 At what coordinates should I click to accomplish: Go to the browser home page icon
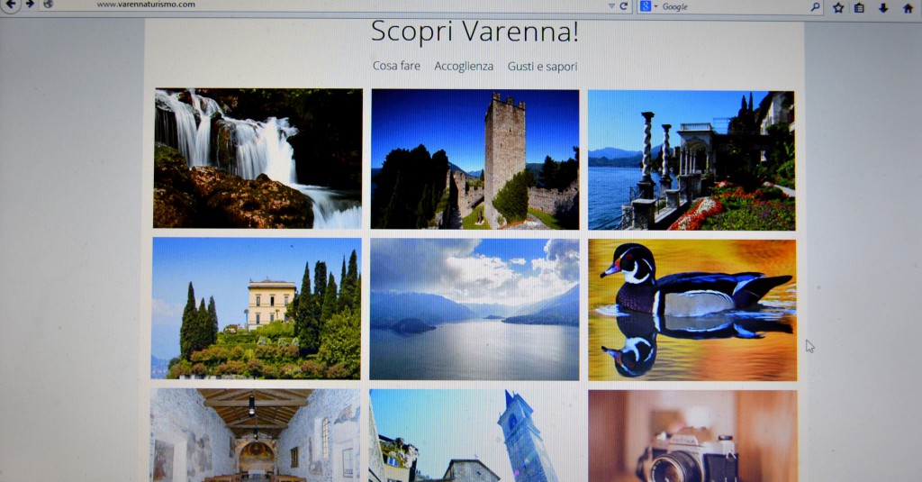908,7
